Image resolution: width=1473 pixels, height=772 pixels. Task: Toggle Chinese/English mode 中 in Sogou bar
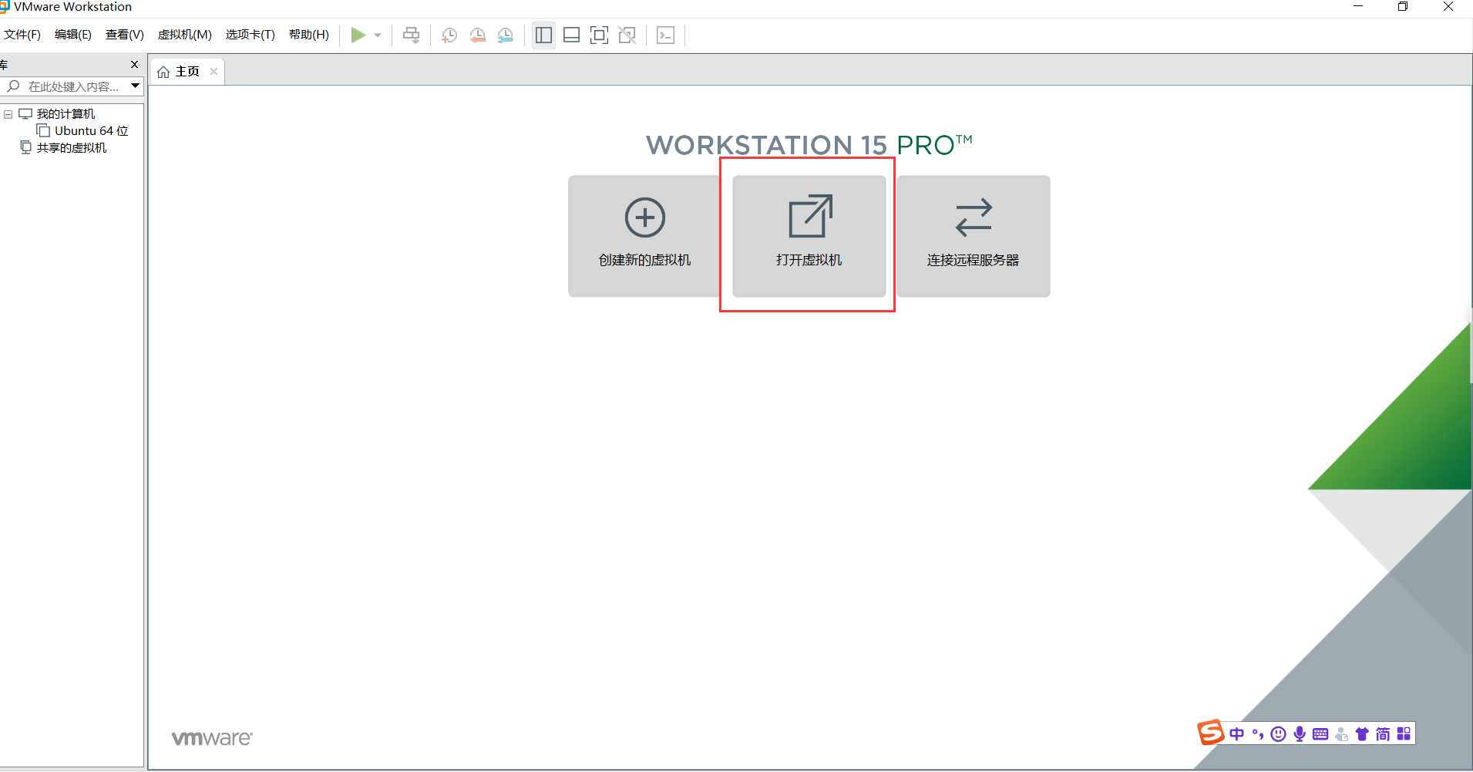[1236, 734]
